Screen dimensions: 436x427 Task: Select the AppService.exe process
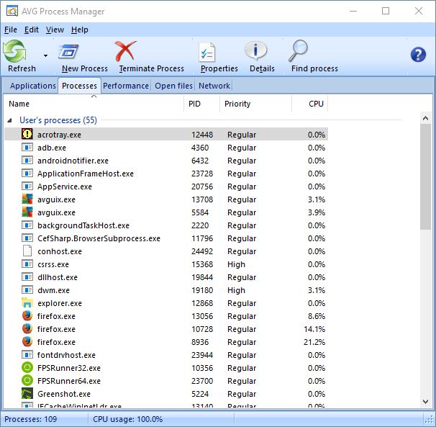[x=166, y=186]
